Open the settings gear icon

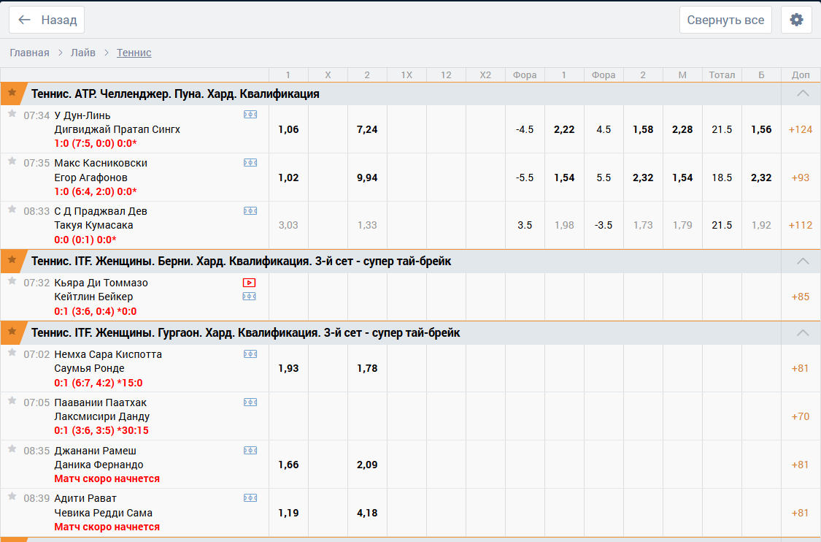[x=796, y=20]
